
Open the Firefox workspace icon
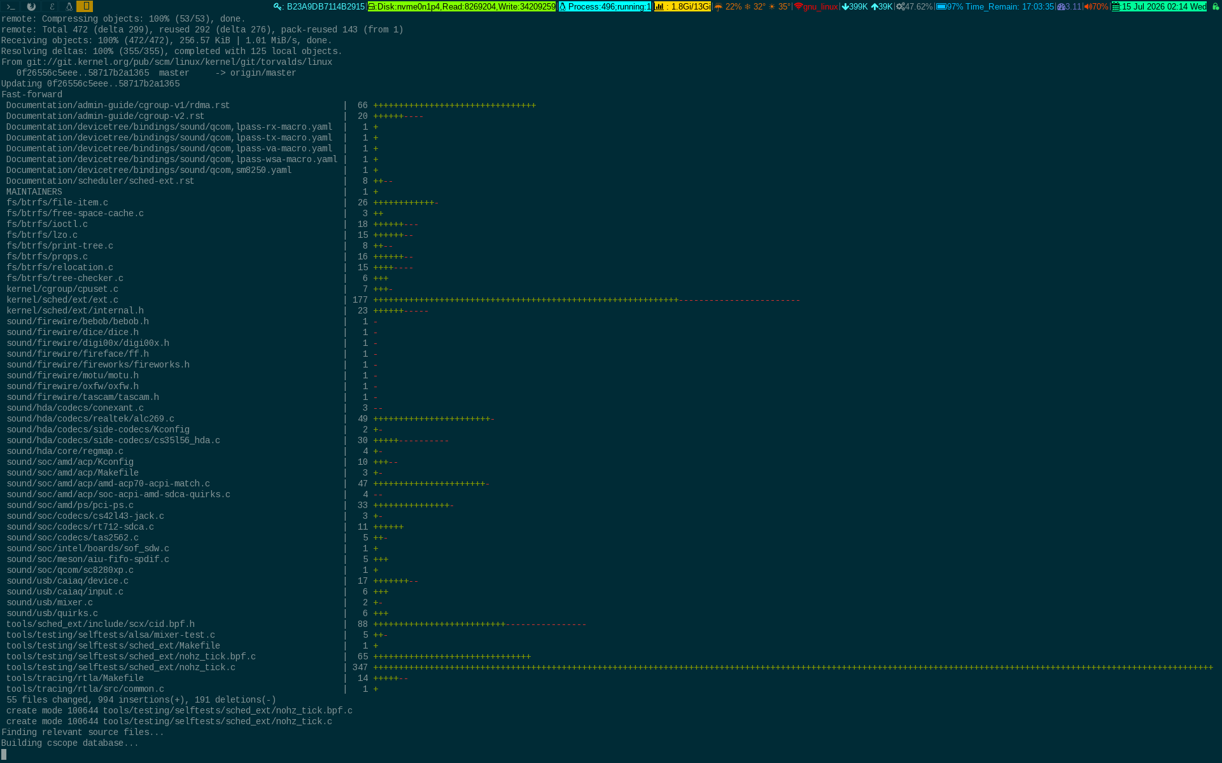pyautogui.click(x=31, y=6)
